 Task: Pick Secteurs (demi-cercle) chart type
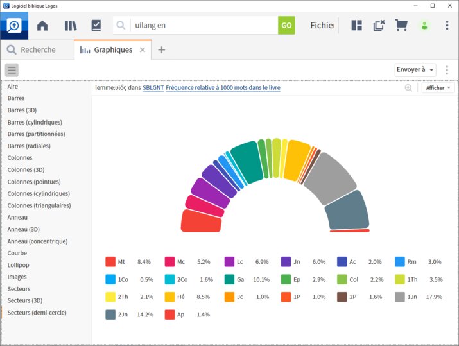[37, 313]
